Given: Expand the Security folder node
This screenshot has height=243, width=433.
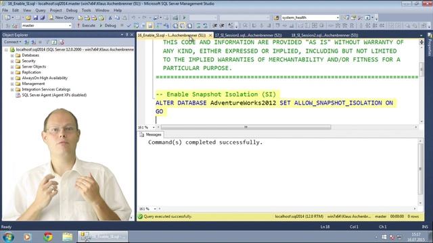Looking at the screenshot, I should [12, 61].
